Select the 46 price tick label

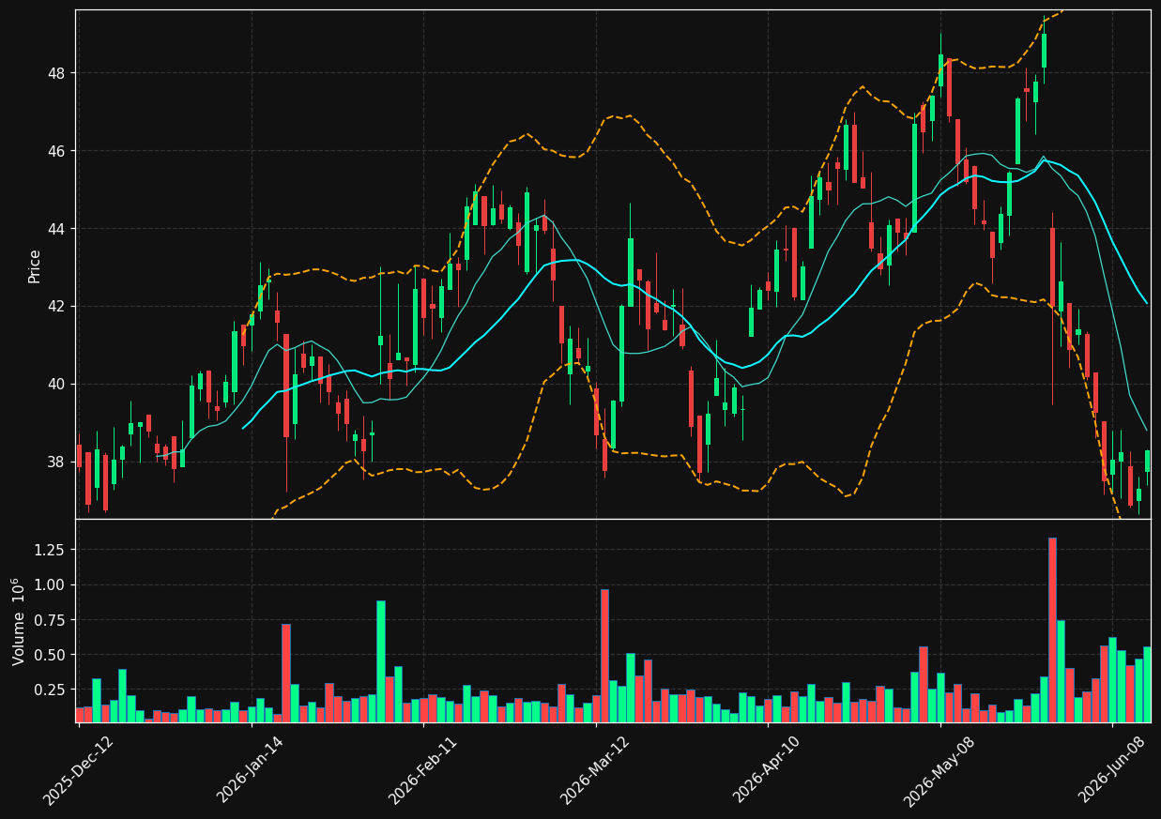click(x=58, y=151)
